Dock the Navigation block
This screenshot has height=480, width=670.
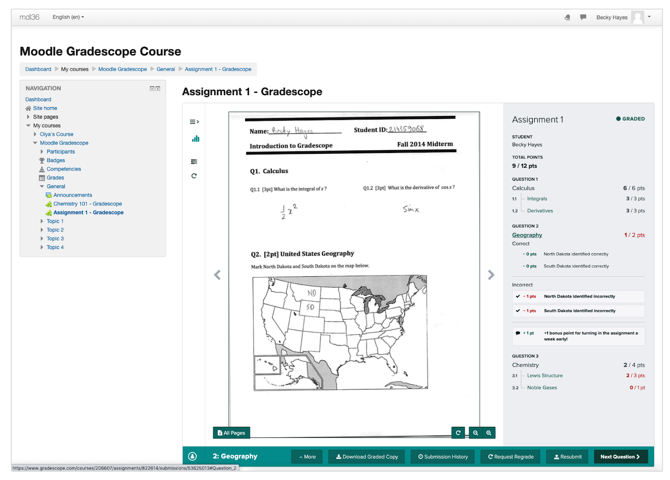point(158,88)
